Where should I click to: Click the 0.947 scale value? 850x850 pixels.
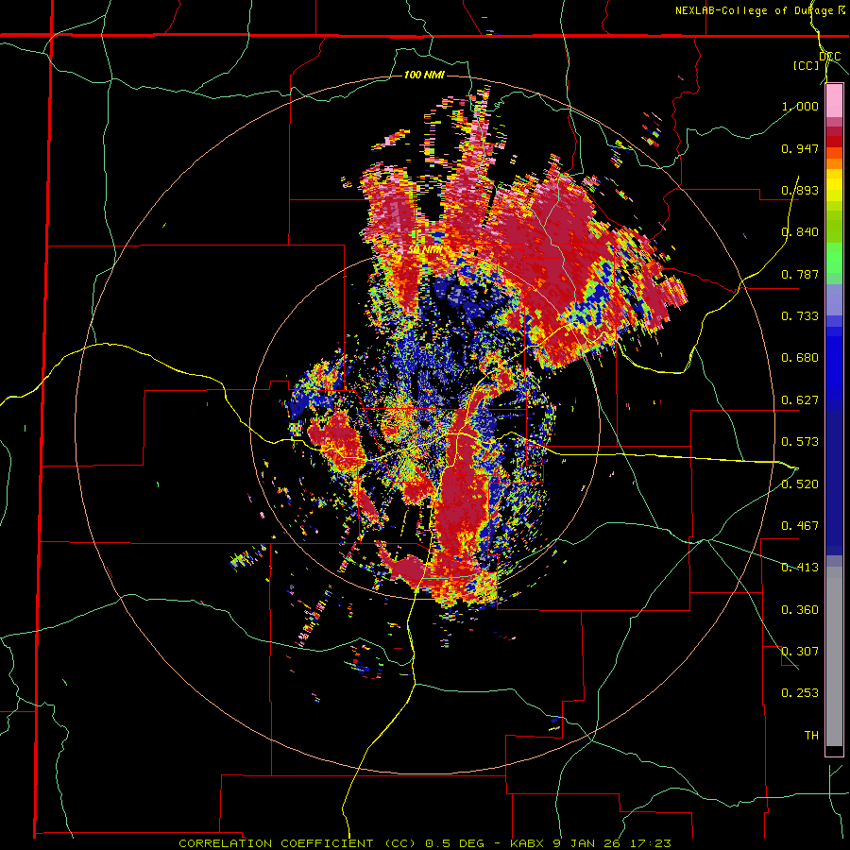point(800,148)
